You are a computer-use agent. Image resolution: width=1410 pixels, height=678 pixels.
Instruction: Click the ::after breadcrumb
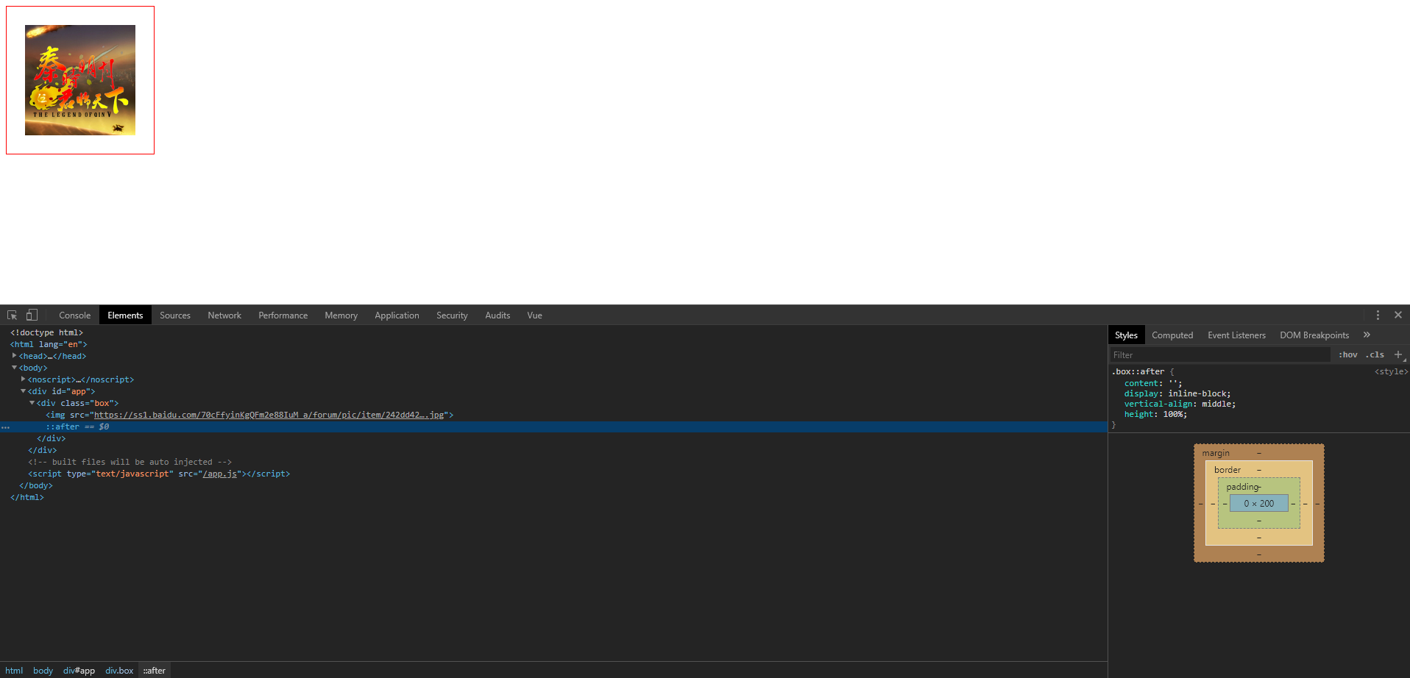154,670
